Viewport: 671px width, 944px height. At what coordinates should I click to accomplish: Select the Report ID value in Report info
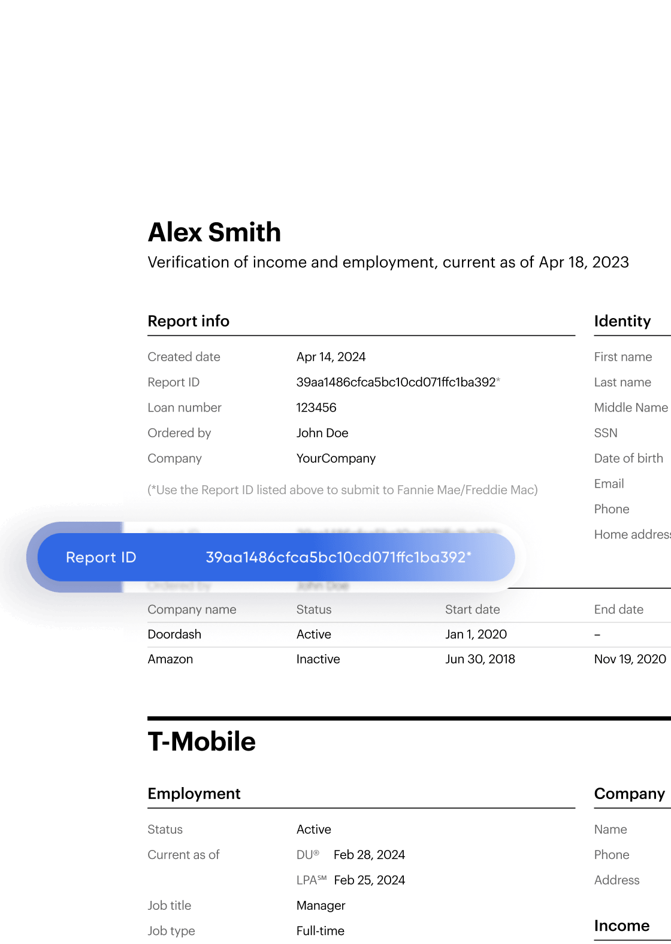coord(398,382)
